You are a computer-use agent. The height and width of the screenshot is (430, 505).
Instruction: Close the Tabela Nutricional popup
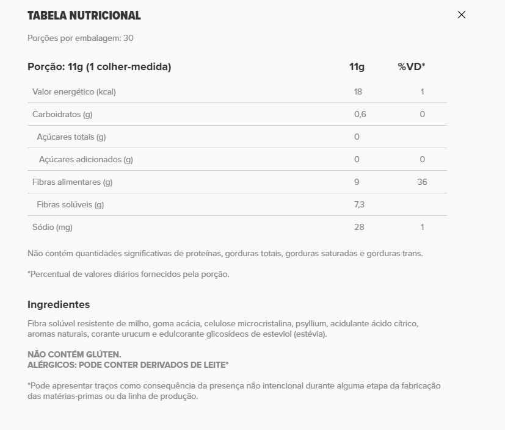(462, 15)
